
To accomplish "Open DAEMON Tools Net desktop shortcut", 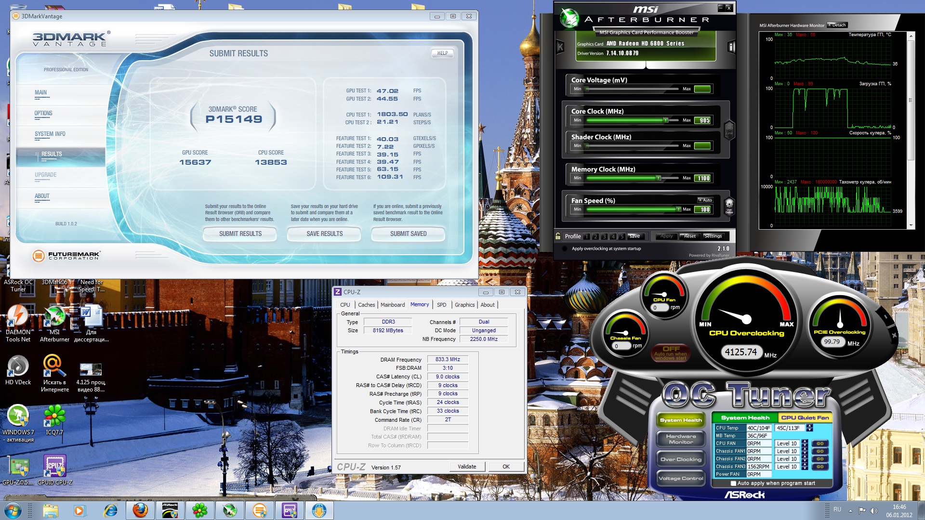I will pyautogui.click(x=18, y=324).
